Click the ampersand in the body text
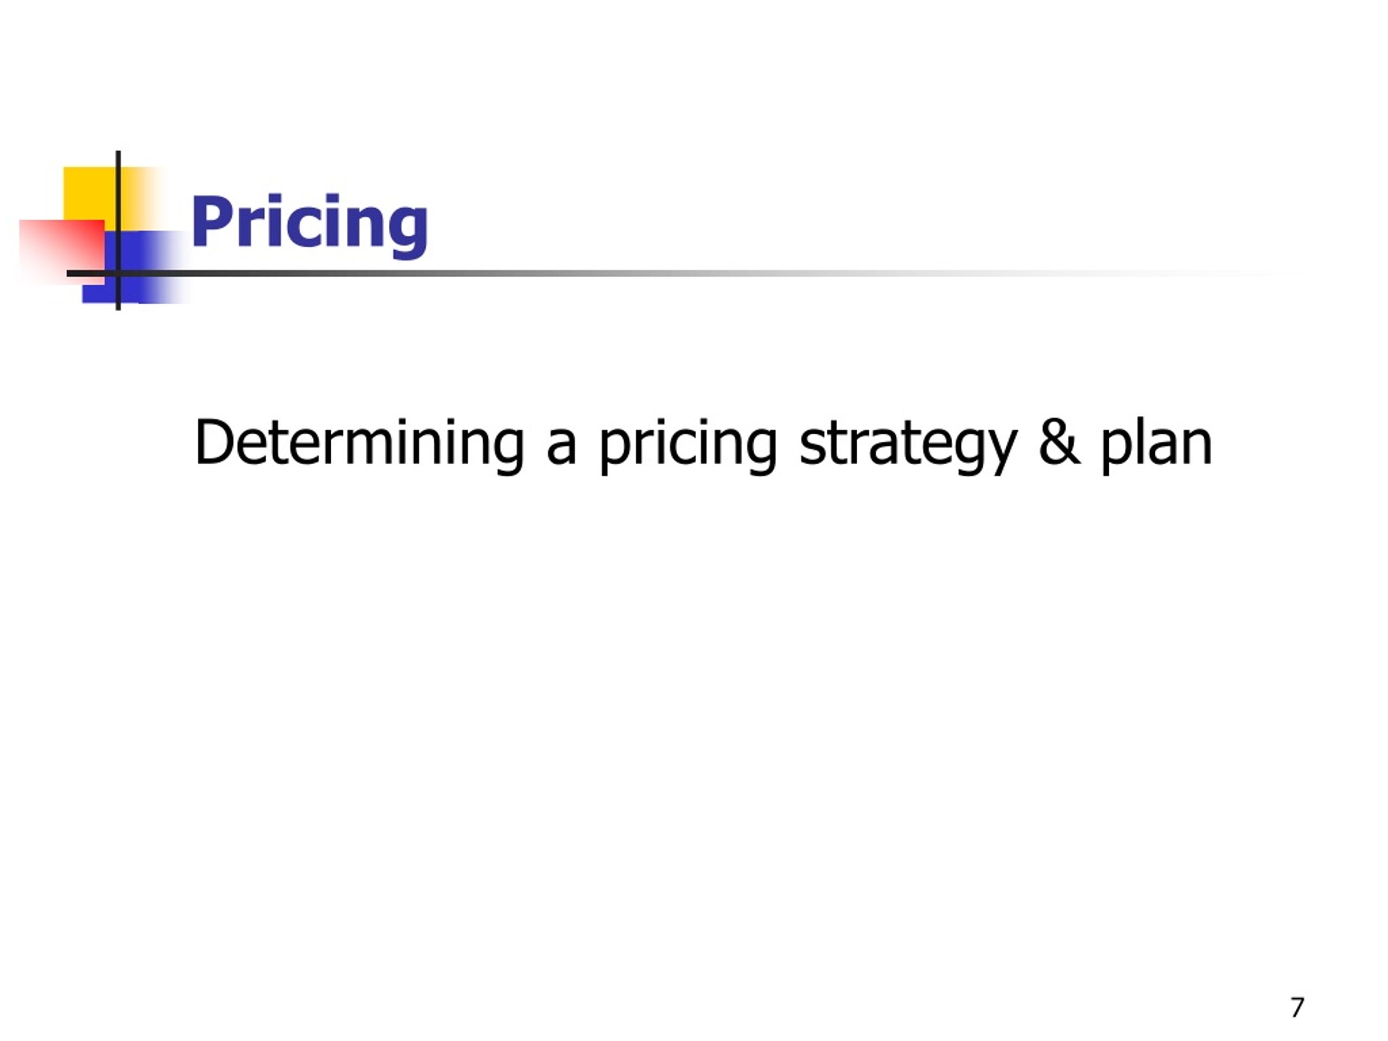The height and width of the screenshot is (1041, 1388). point(1059,442)
